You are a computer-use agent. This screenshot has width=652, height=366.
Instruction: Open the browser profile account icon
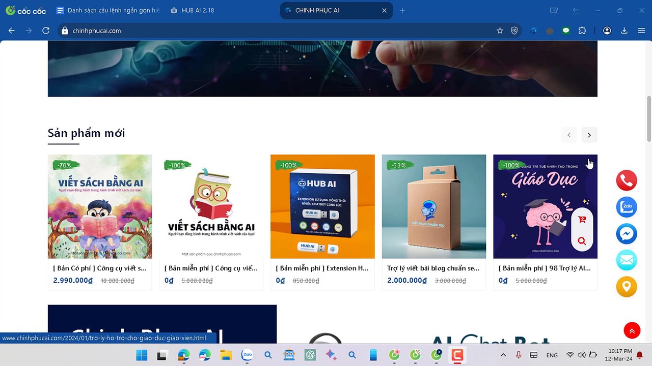pos(607,30)
